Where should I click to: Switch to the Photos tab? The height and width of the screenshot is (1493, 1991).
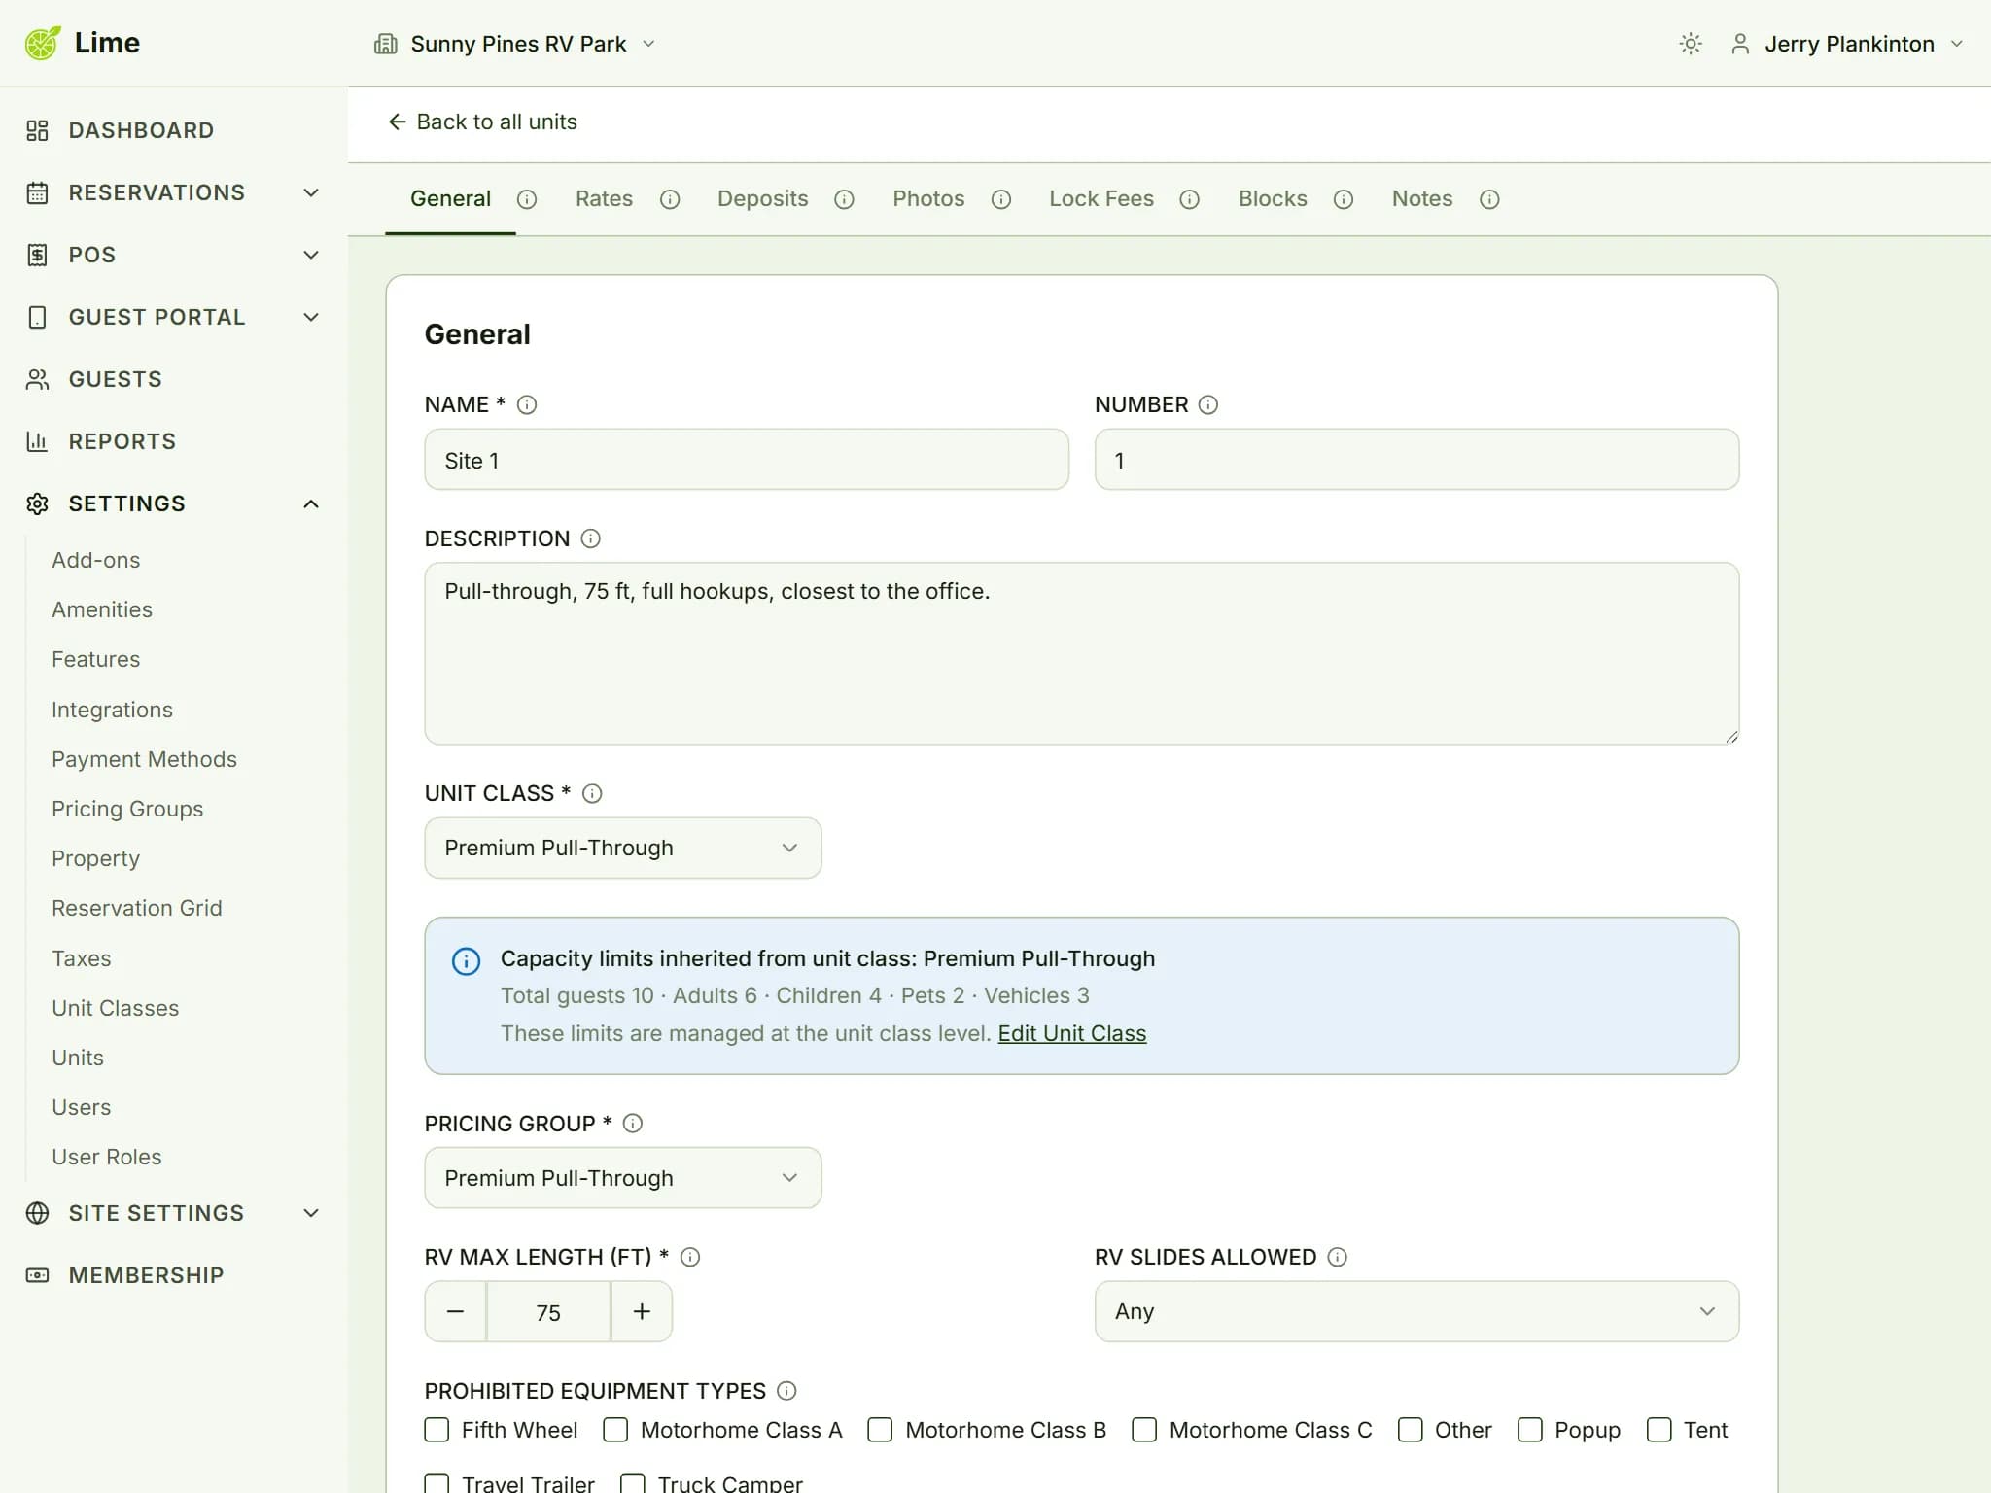[x=928, y=199]
